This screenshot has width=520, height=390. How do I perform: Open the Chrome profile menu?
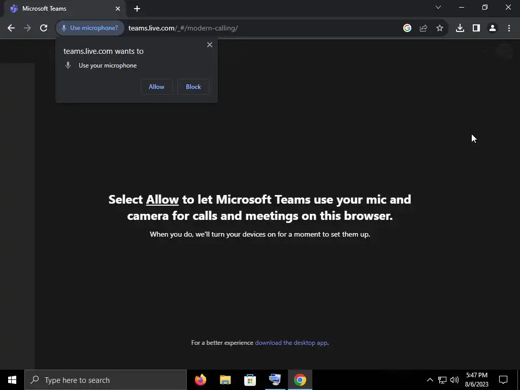pyautogui.click(x=493, y=28)
